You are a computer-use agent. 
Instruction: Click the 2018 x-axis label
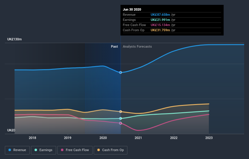32,138
